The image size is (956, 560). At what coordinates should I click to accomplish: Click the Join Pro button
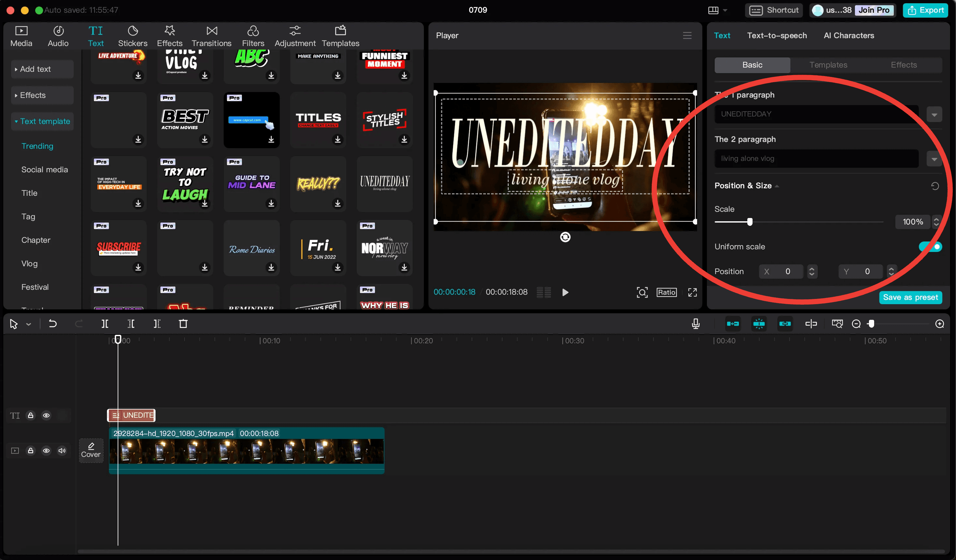pos(874,10)
